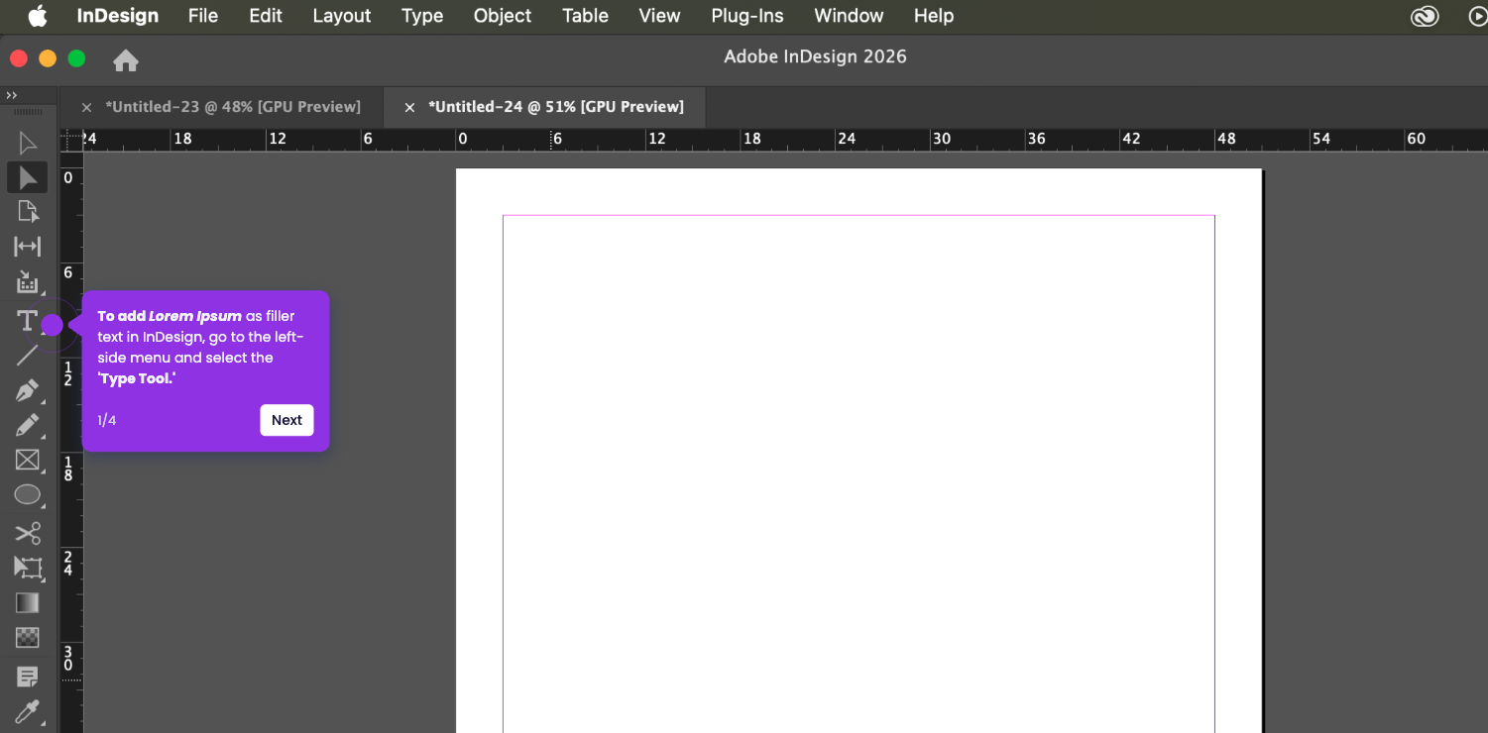Viewport: 1488px width, 733px height.
Task: Select the Line tool
Action: tap(28, 355)
